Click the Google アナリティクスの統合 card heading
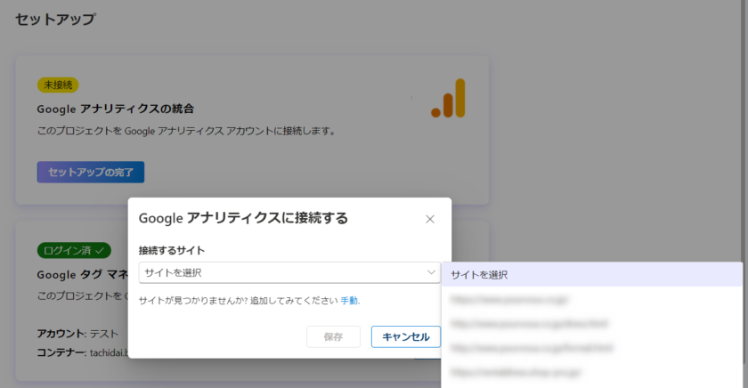The image size is (748, 388). (116, 109)
